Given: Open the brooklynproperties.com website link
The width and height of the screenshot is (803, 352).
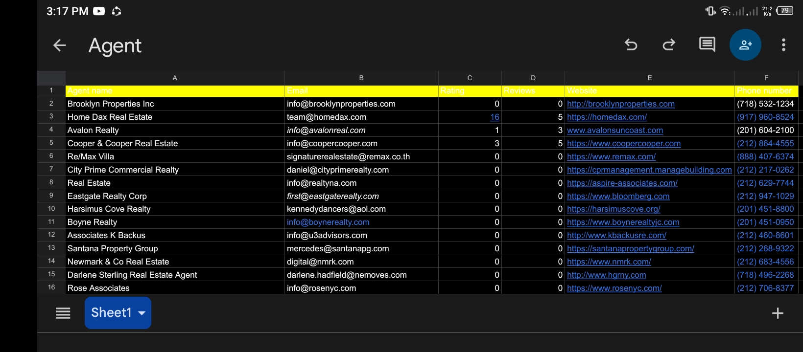Looking at the screenshot, I should coord(620,104).
